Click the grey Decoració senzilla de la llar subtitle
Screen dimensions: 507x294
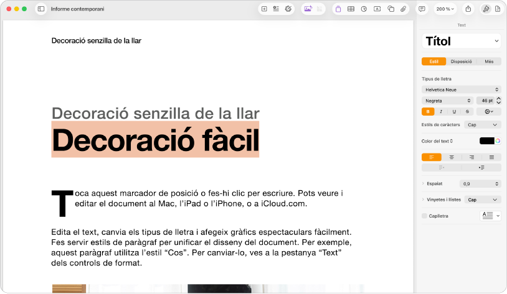click(x=156, y=113)
